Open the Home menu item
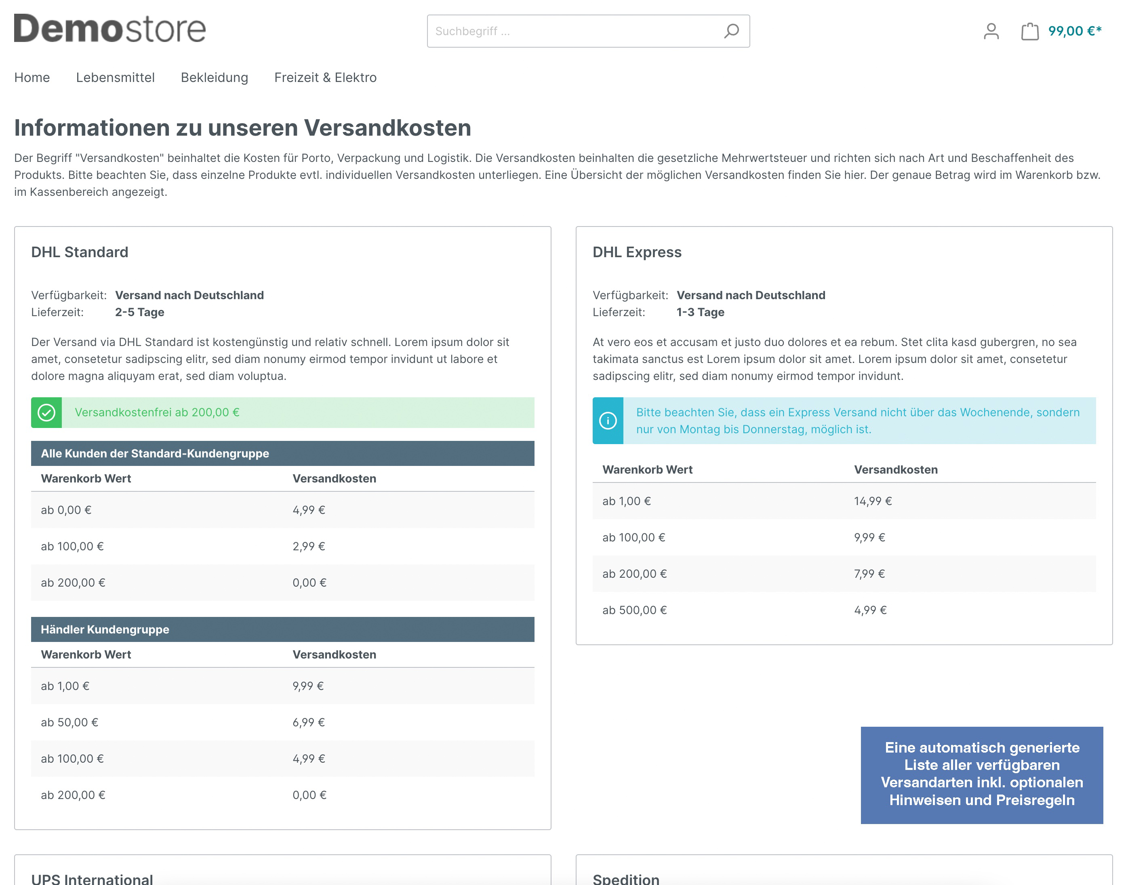 coord(32,77)
